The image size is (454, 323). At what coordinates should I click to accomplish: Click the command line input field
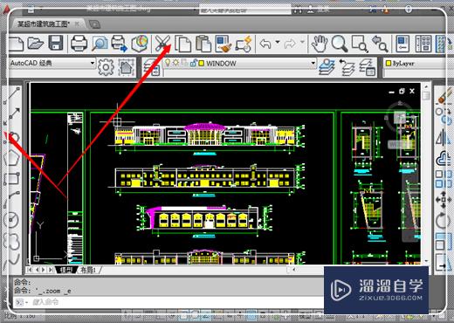pyautogui.click(x=169, y=302)
